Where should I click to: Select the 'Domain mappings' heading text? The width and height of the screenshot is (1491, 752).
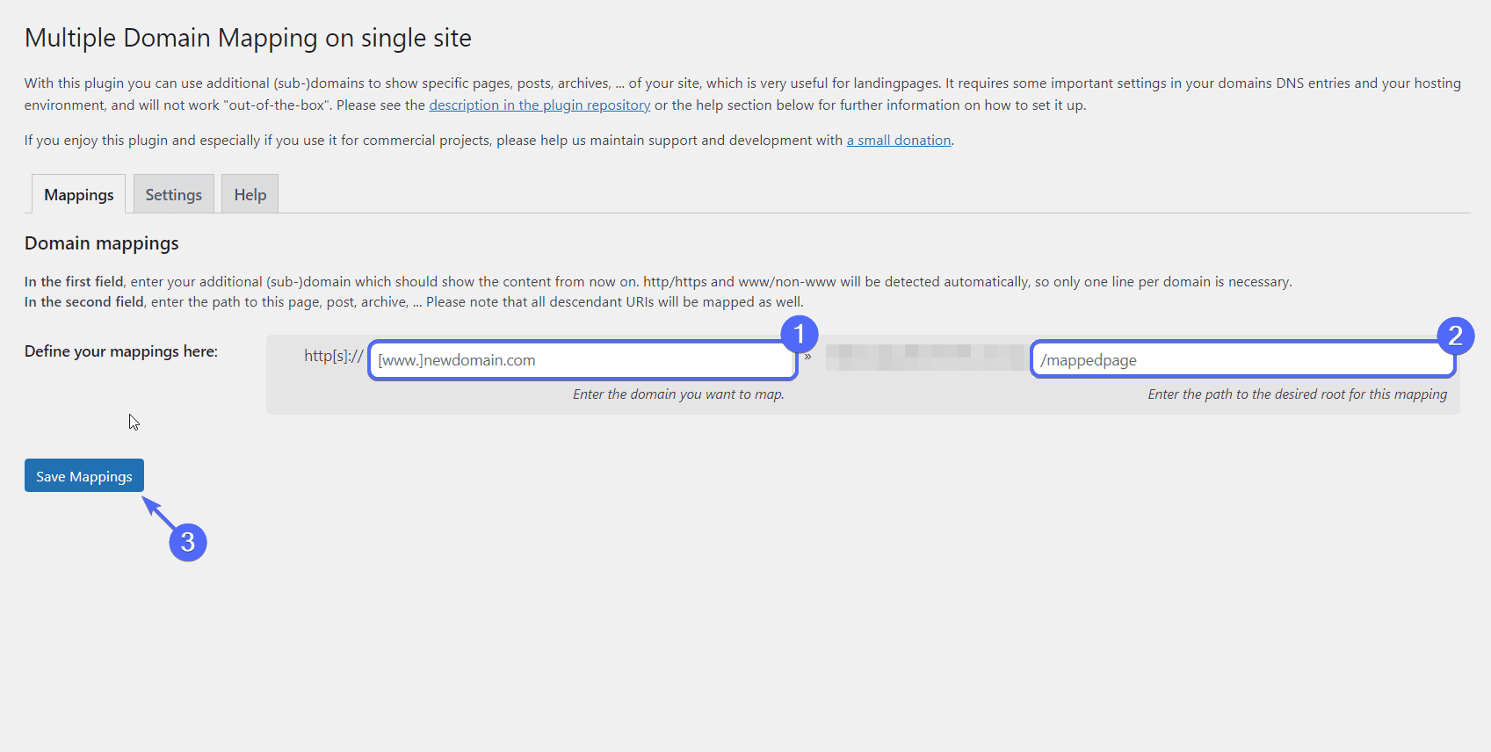(x=102, y=243)
